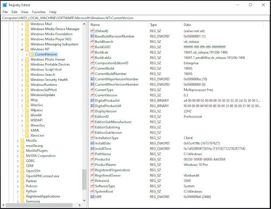Viewport: 271px width, 209px height.
Task: Click the UBR DWORD value icon
Action: (x=92, y=197)
